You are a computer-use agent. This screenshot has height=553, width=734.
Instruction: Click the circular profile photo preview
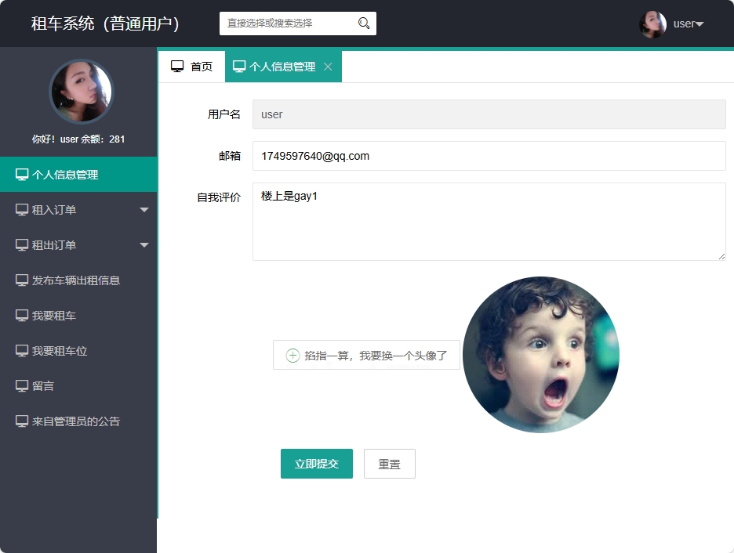(541, 355)
